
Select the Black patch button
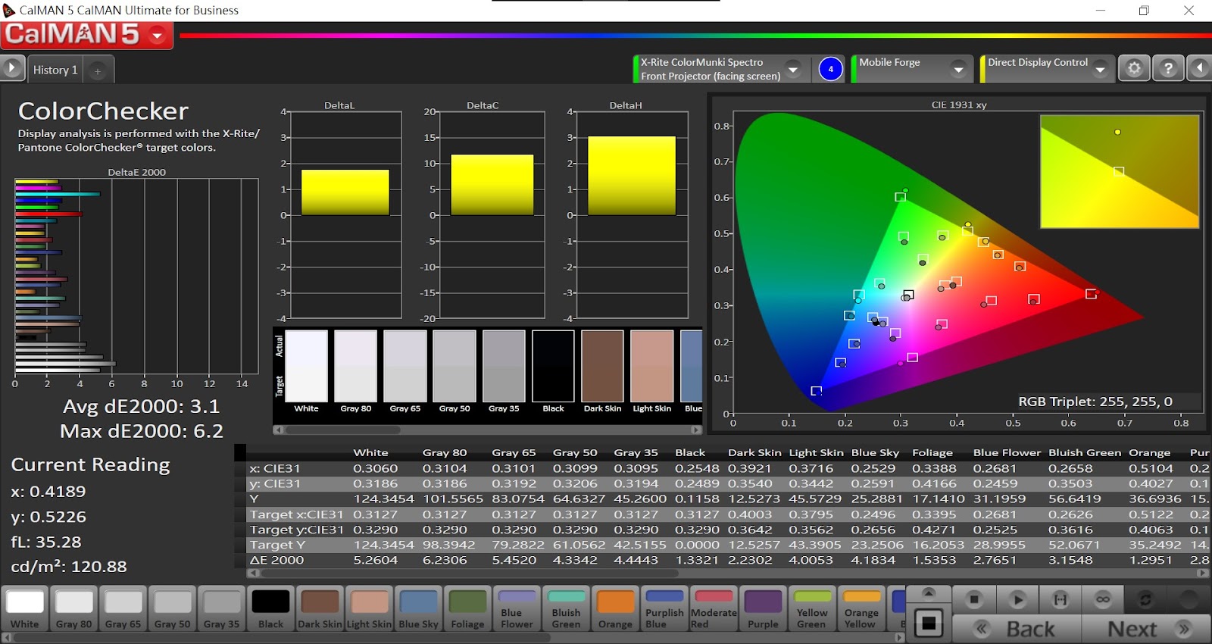click(270, 608)
